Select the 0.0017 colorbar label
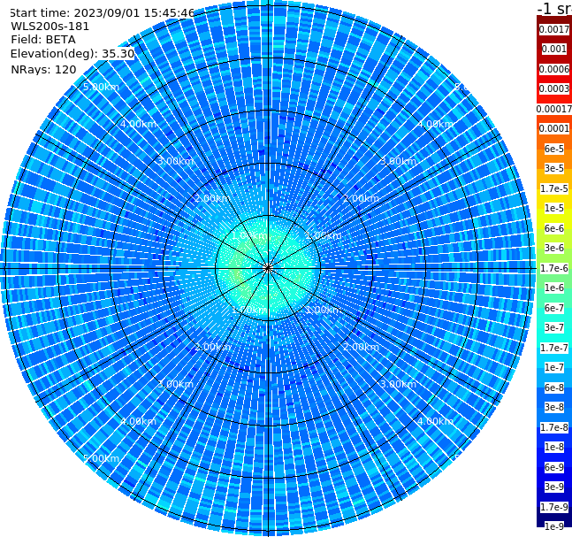This screenshot has width=572, height=537. (x=554, y=29)
